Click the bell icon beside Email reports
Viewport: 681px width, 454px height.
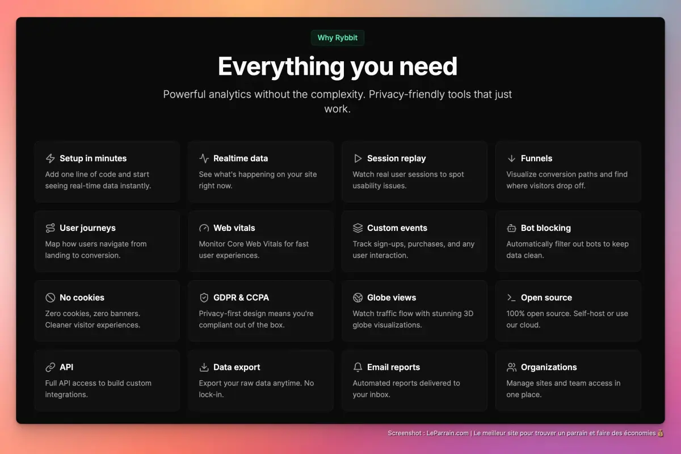click(358, 367)
